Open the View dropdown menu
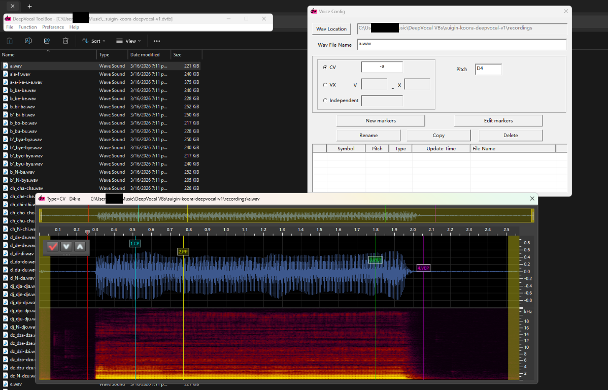 pyautogui.click(x=128, y=41)
